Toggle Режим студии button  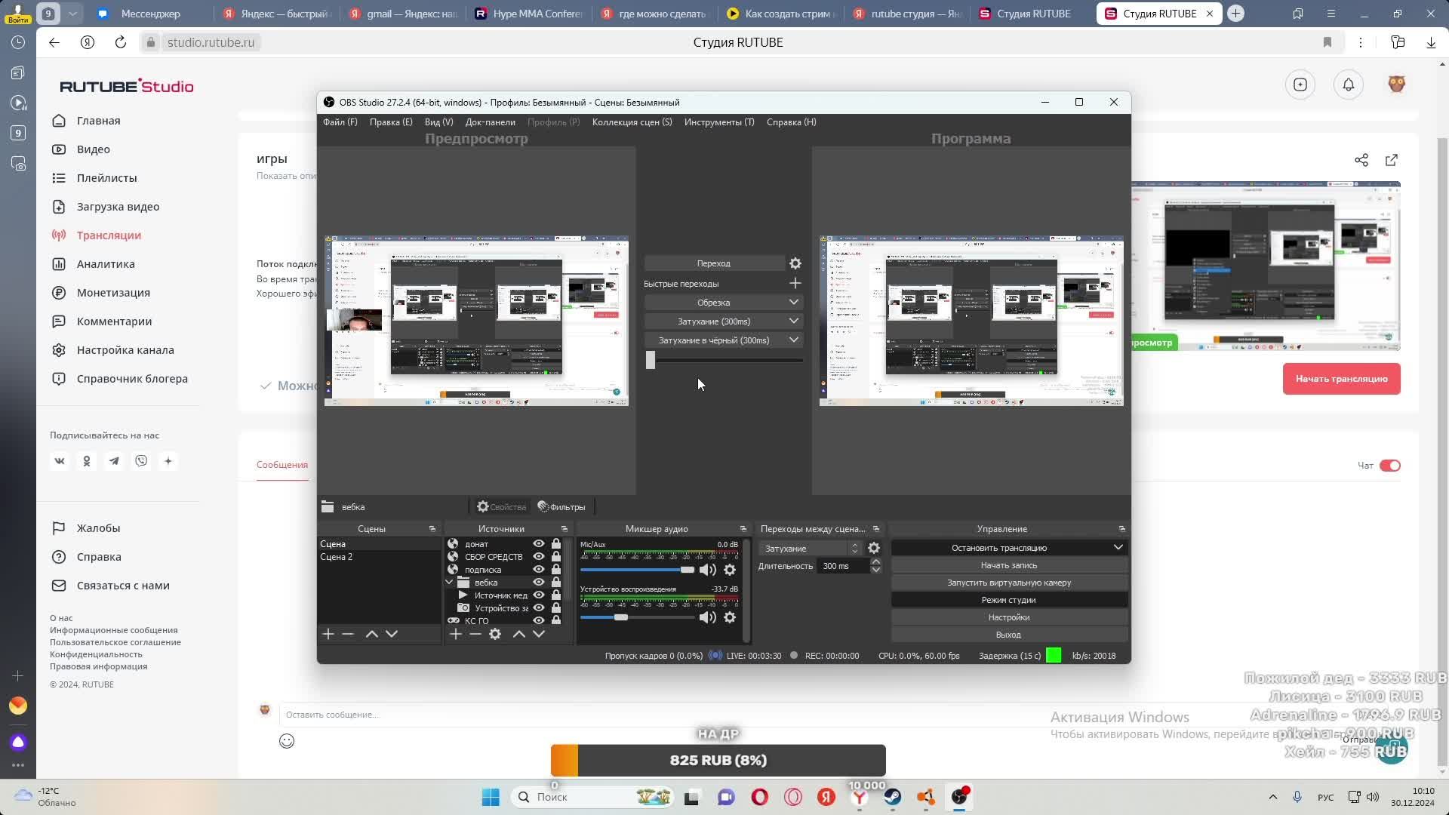1009,600
